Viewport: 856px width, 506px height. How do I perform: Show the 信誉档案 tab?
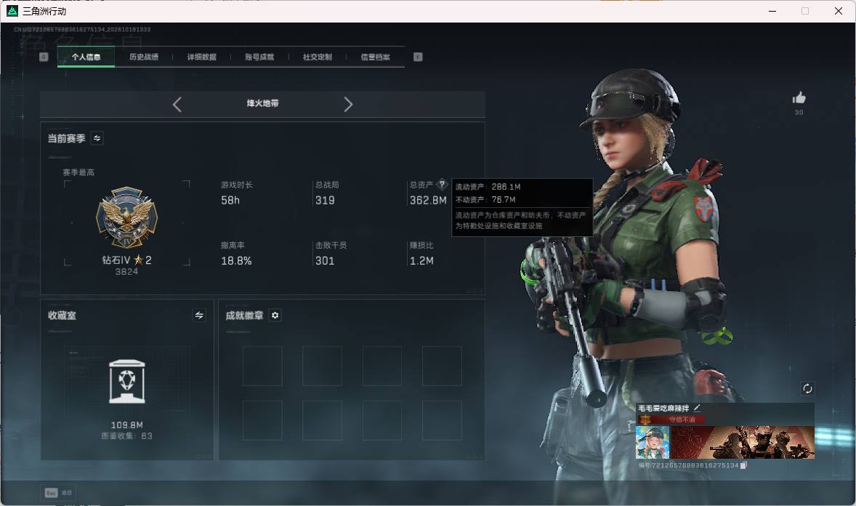375,57
